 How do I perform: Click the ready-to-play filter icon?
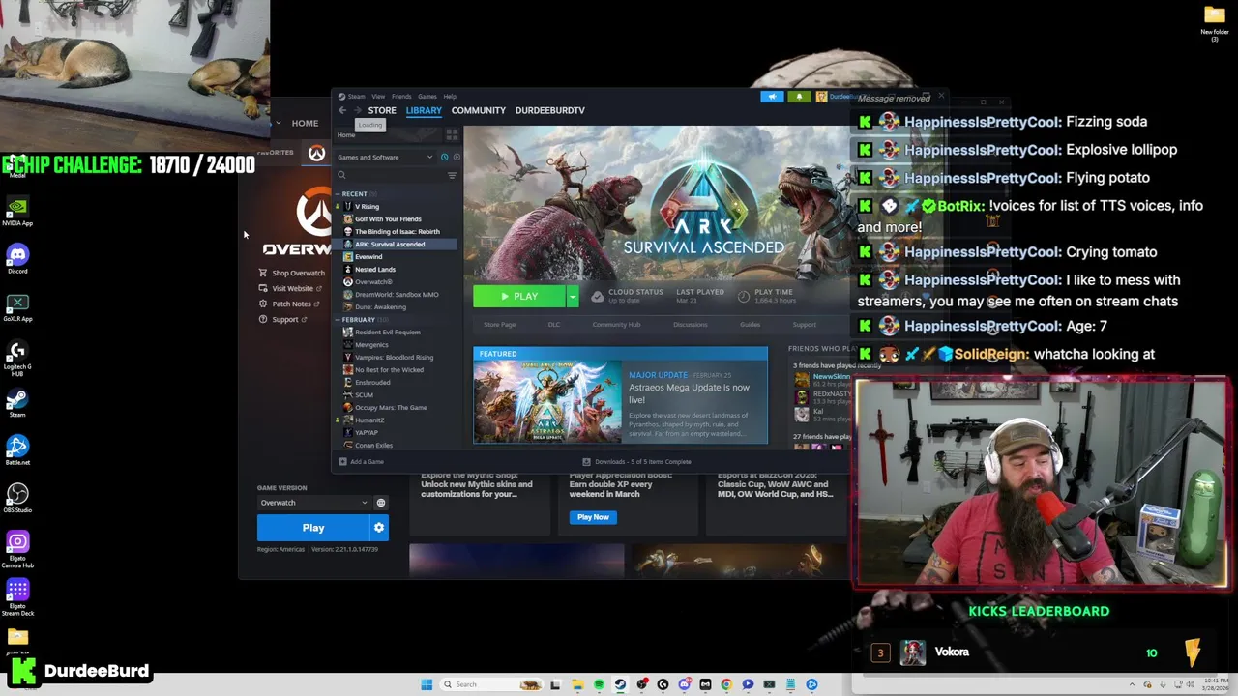pos(457,157)
